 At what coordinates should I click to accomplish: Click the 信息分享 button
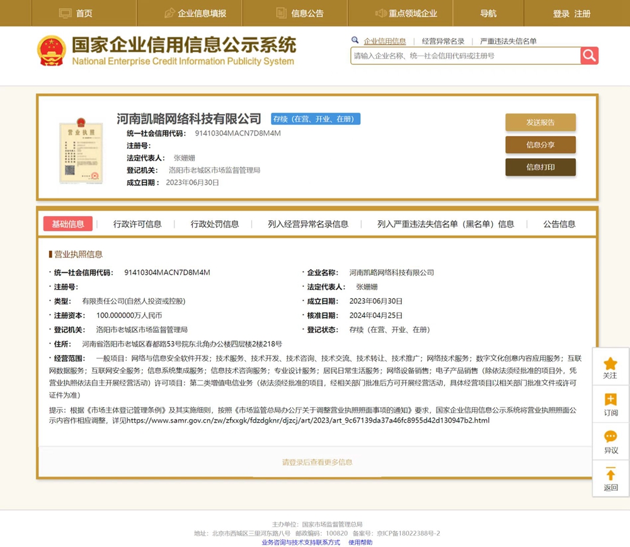click(x=541, y=145)
